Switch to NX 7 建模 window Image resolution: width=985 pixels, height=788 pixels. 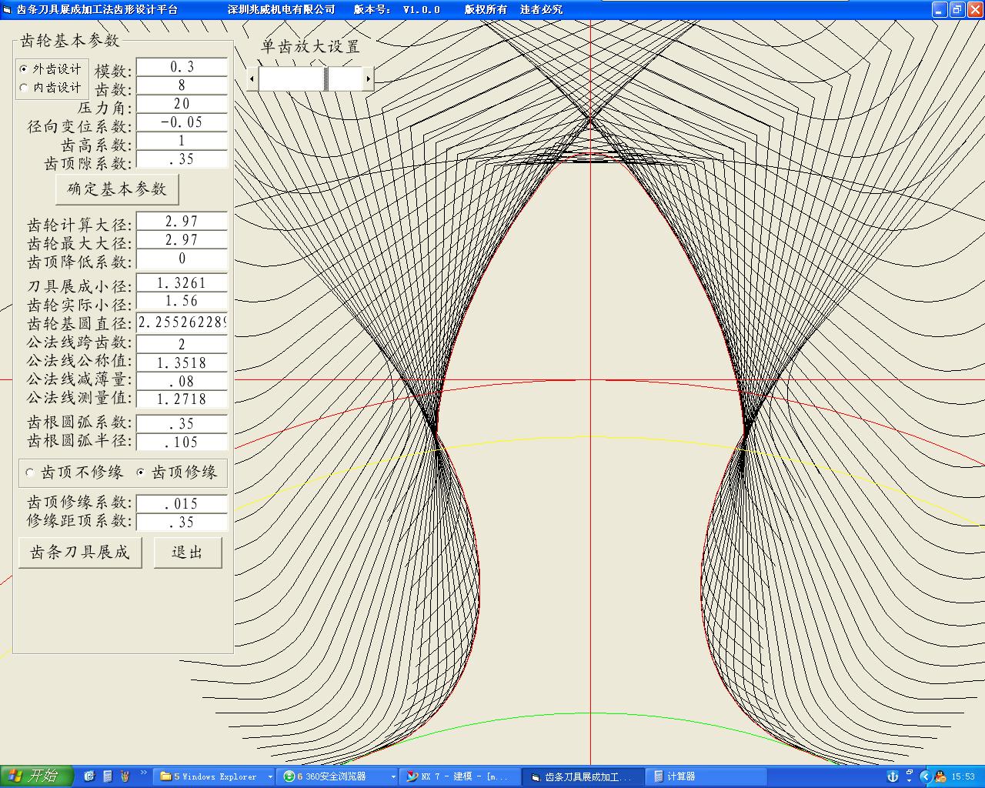tap(460, 776)
